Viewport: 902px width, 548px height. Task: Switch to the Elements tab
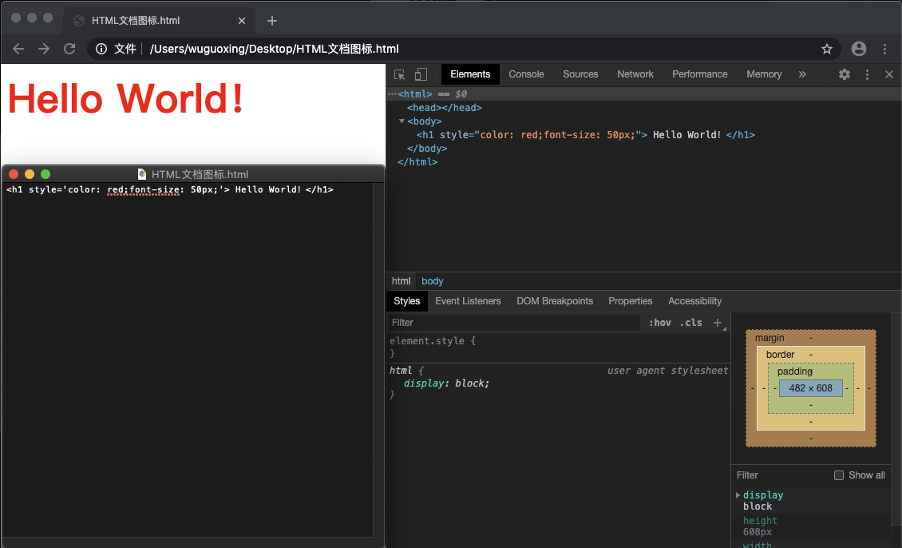(x=470, y=74)
